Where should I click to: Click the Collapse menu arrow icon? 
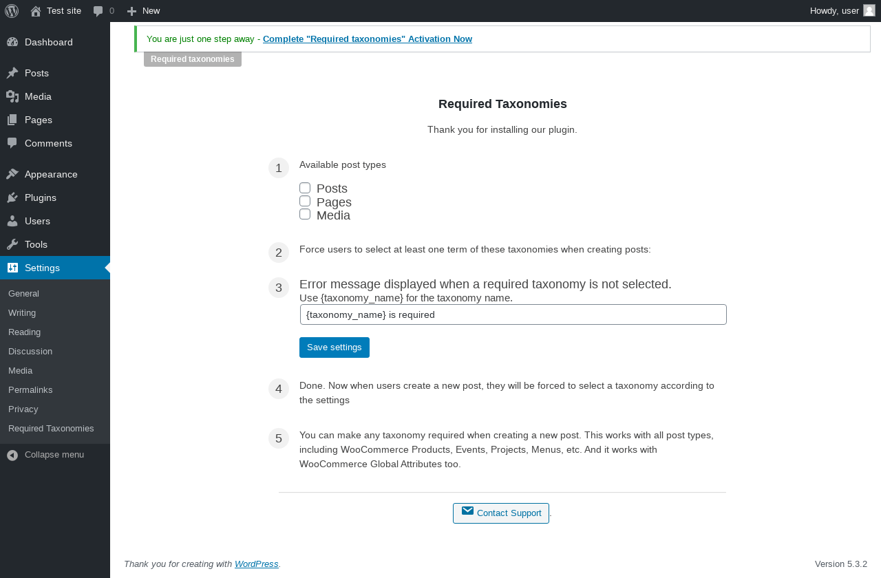[12, 455]
